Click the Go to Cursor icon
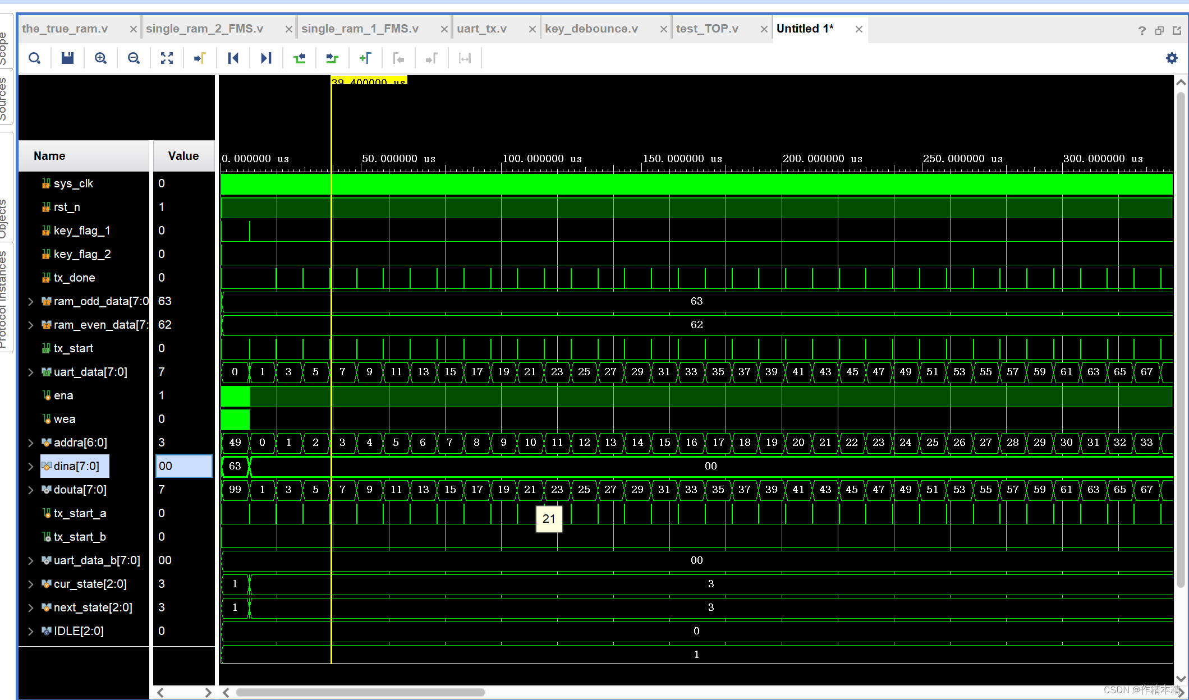The width and height of the screenshot is (1189, 700). point(200,58)
